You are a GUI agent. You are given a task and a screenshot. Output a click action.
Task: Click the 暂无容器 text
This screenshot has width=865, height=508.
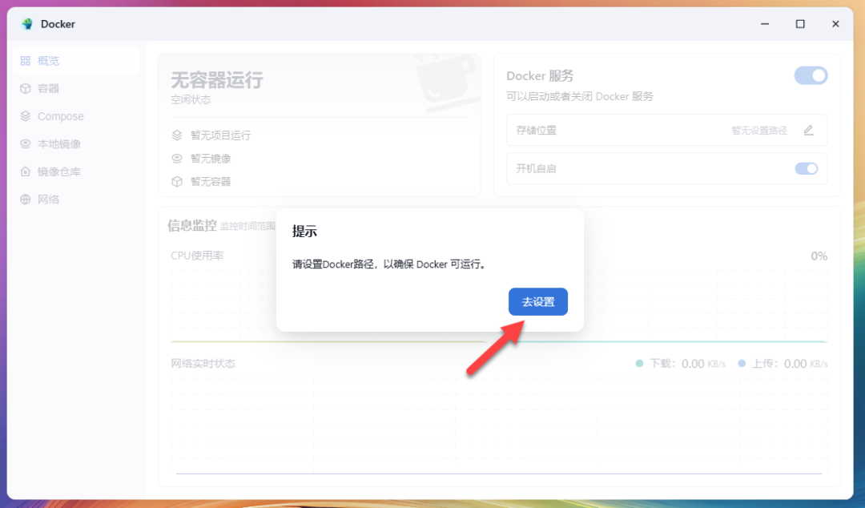click(211, 182)
